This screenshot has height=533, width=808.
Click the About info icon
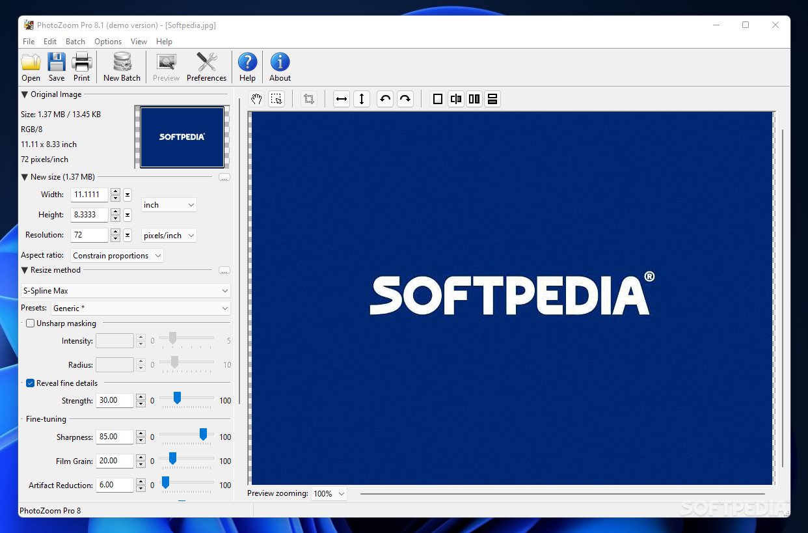pyautogui.click(x=280, y=62)
